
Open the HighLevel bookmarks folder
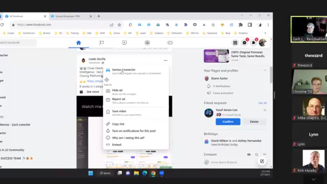pyautogui.click(x=211, y=33)
